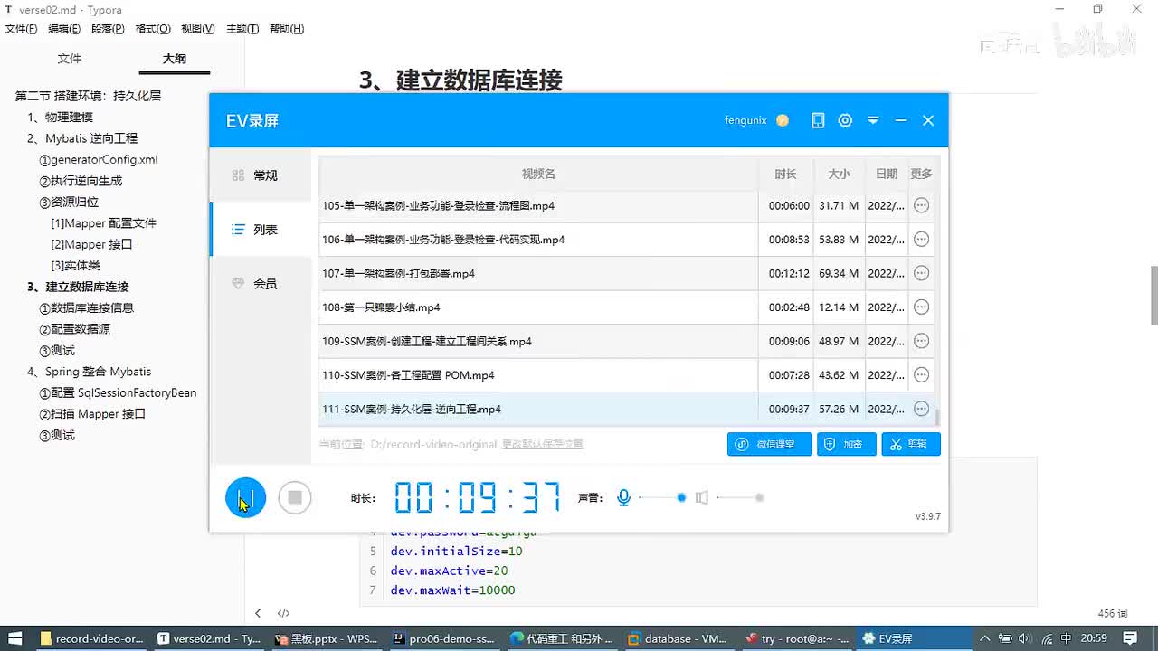Open the 格式(O) menu in Typora
This screenshot has width=1158, height=651.
coord(153,29)
